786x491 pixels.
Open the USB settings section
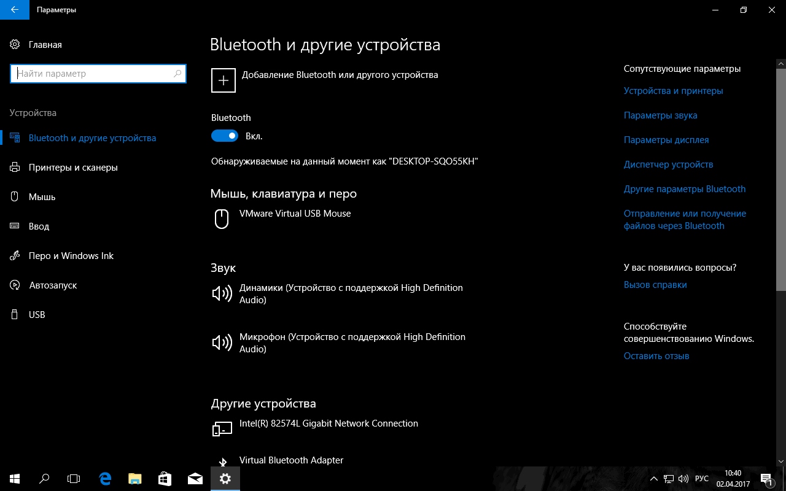click(x=37, y=314)
